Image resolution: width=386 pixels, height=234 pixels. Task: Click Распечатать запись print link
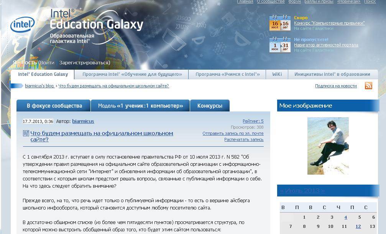point(244,140)
